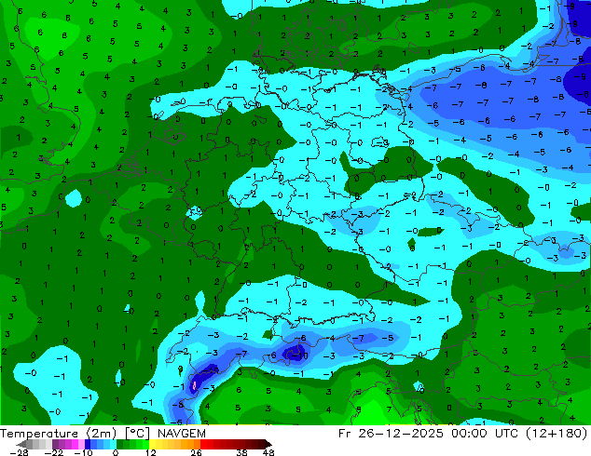Viewport: 591px width, 456px height.
Task: Click the cyan legend swatch left of 0
Action: (x=113, y=444)
